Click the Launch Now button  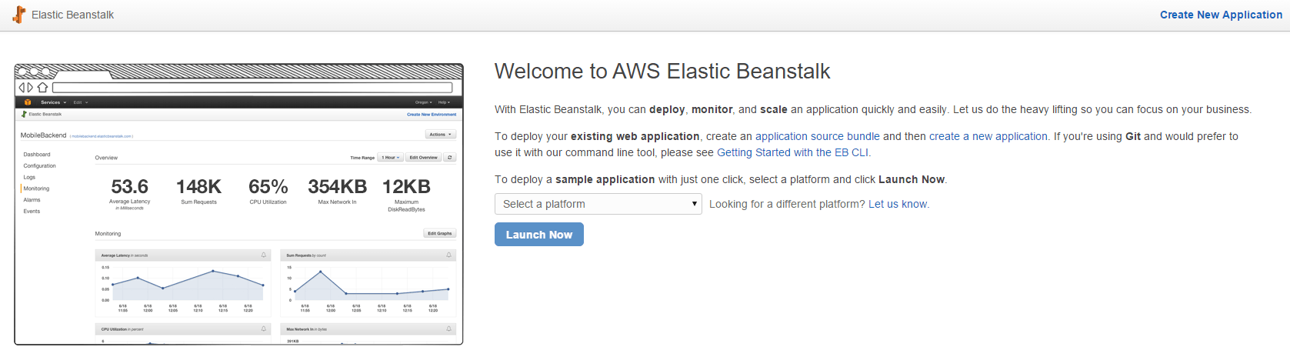(x=538, y=235)
